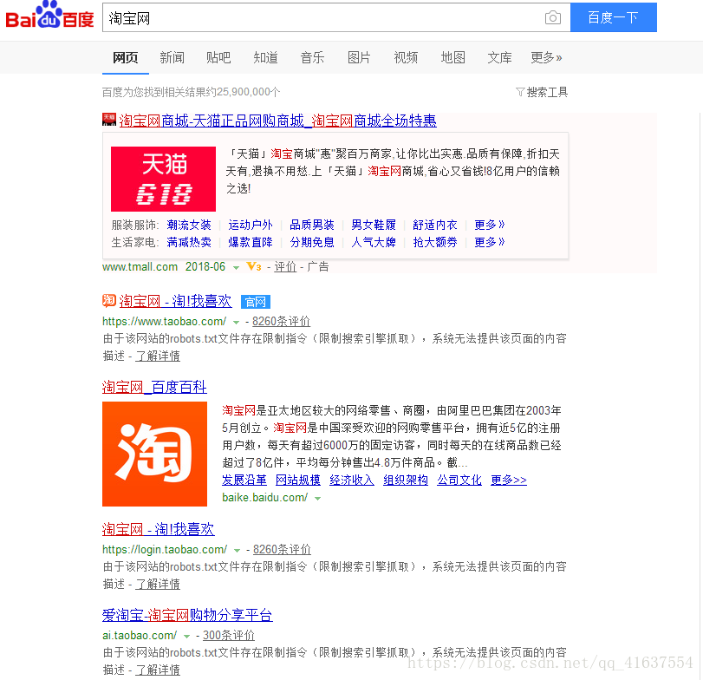Expand dropdown arrow beside https://login.taobao.com/

(238, 551)
